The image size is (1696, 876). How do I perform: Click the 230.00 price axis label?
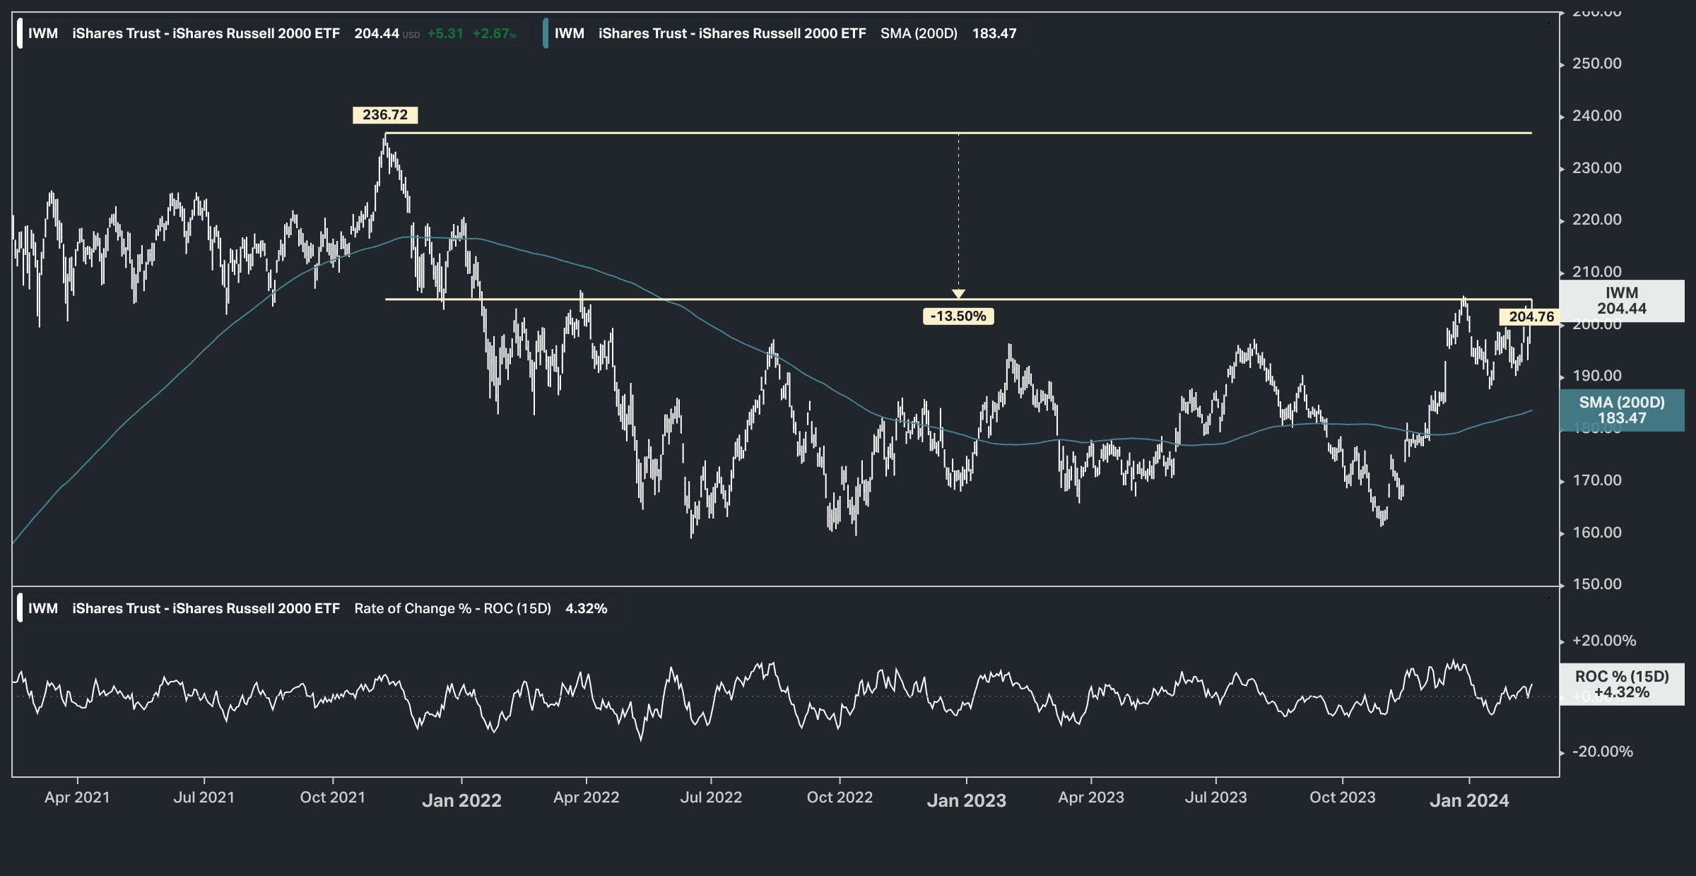pos(1596,168)
